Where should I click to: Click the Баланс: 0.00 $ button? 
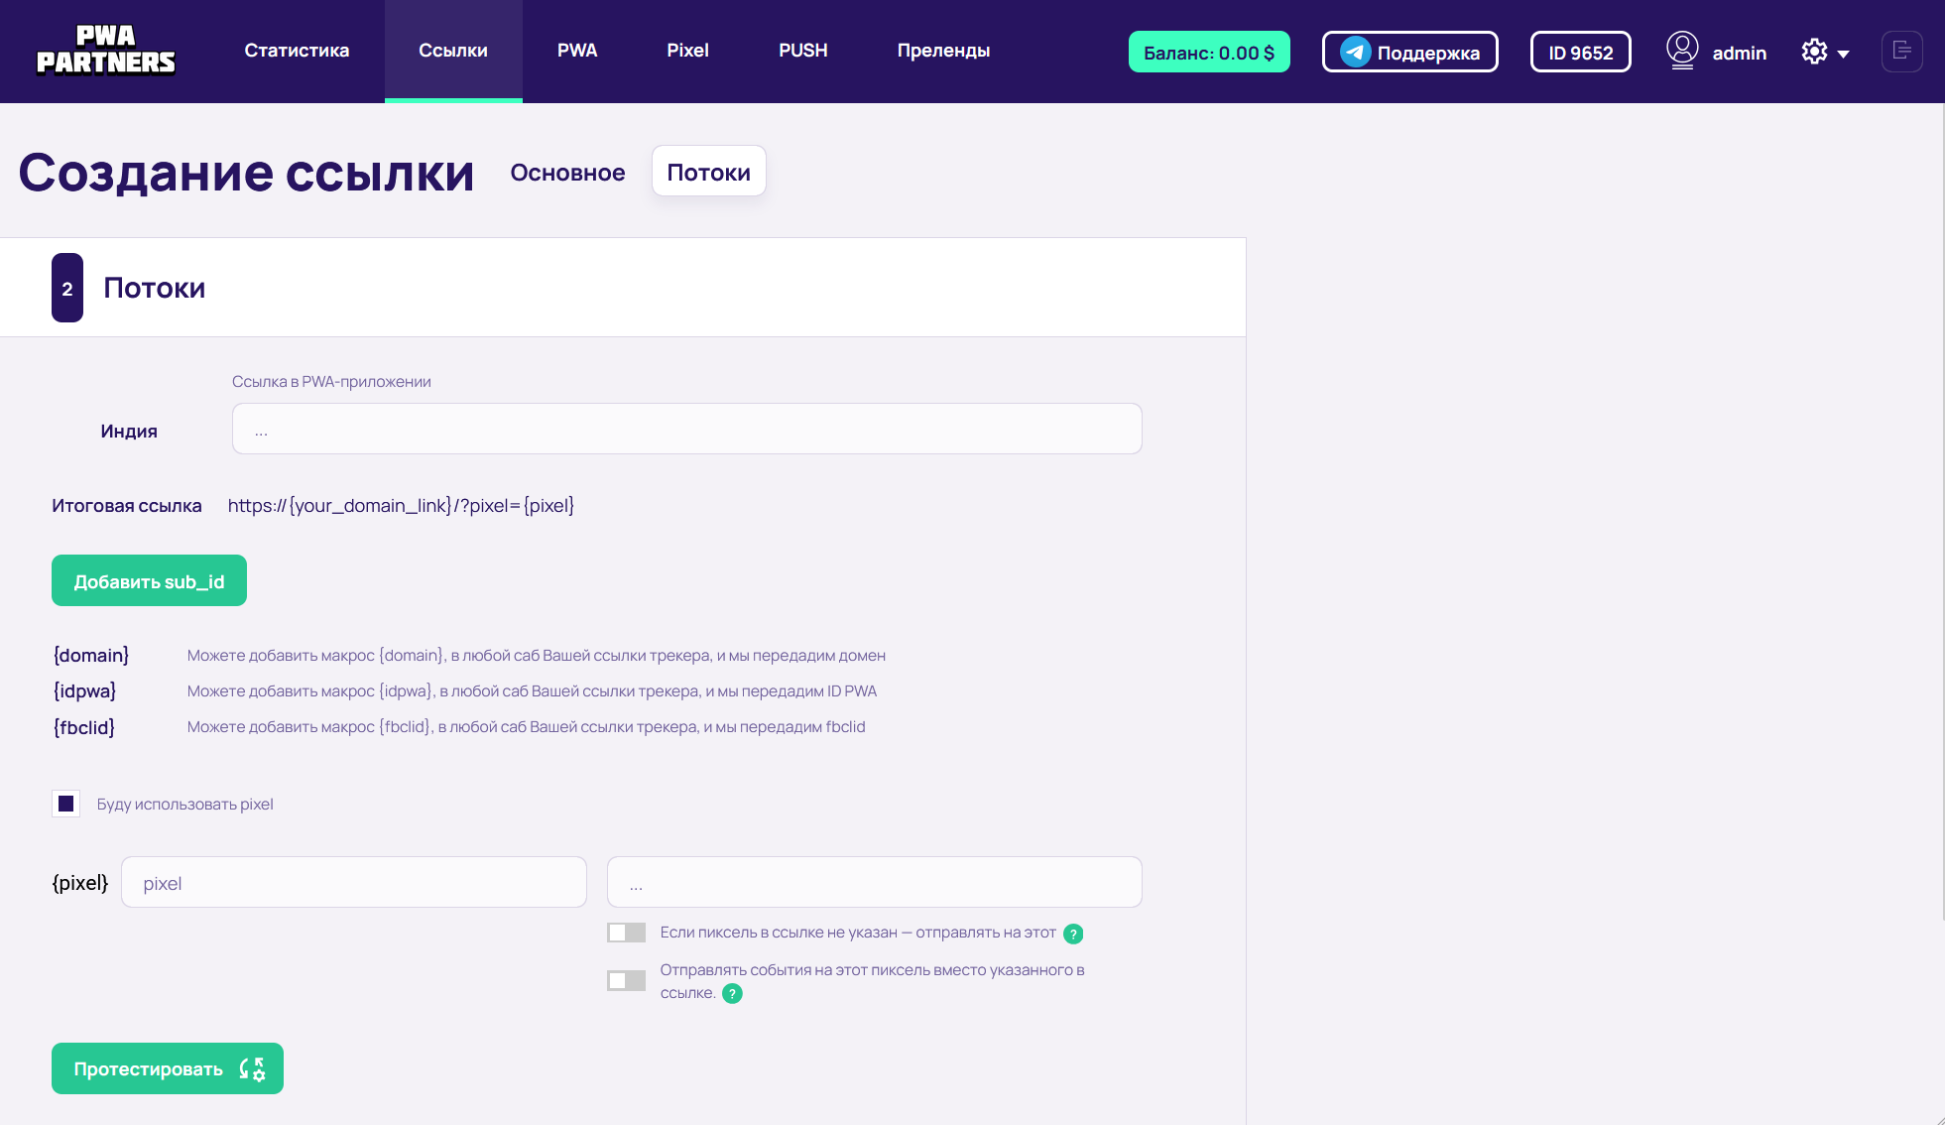click(x=1208, y=53)
